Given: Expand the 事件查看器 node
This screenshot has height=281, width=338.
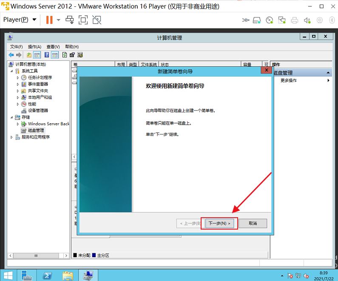Looking at the screenshot, I should click(18, 84).
